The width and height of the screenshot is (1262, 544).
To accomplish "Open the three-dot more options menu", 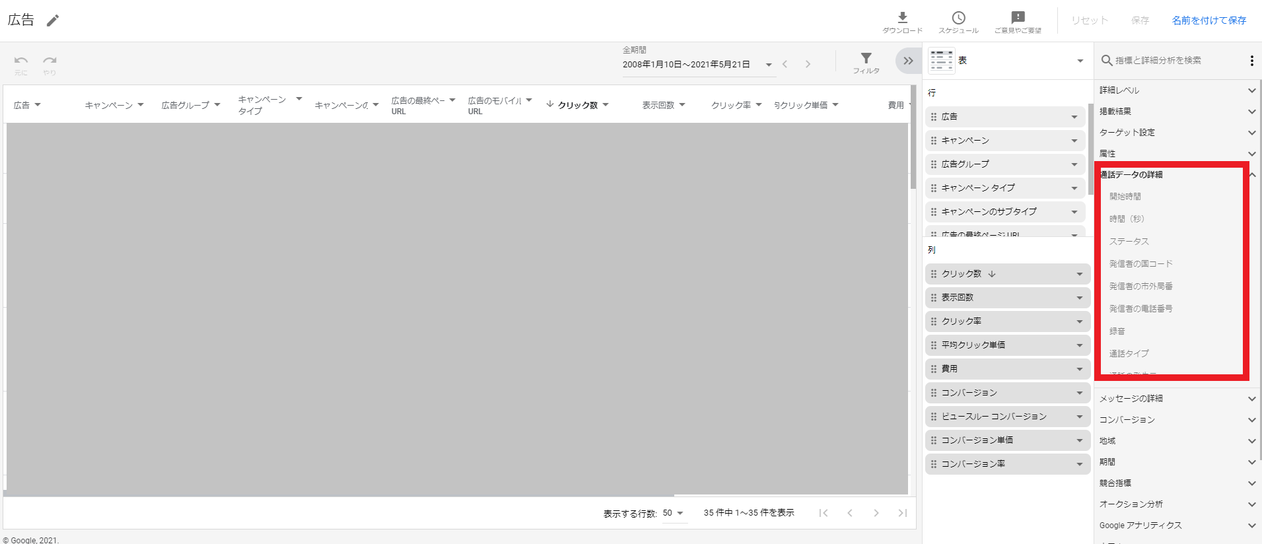I will coord(1251,61).
